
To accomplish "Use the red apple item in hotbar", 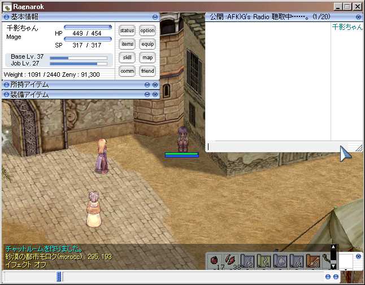I will [x=214, y=260].
